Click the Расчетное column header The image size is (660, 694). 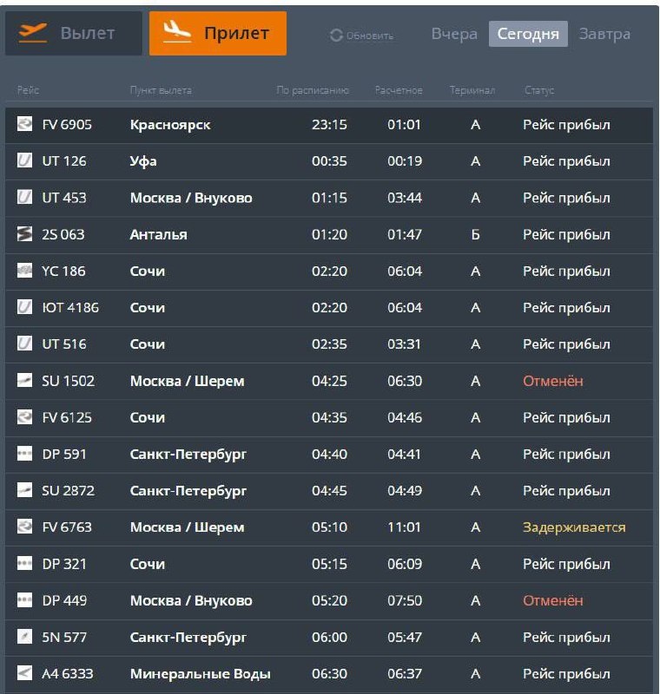[399, 90]
